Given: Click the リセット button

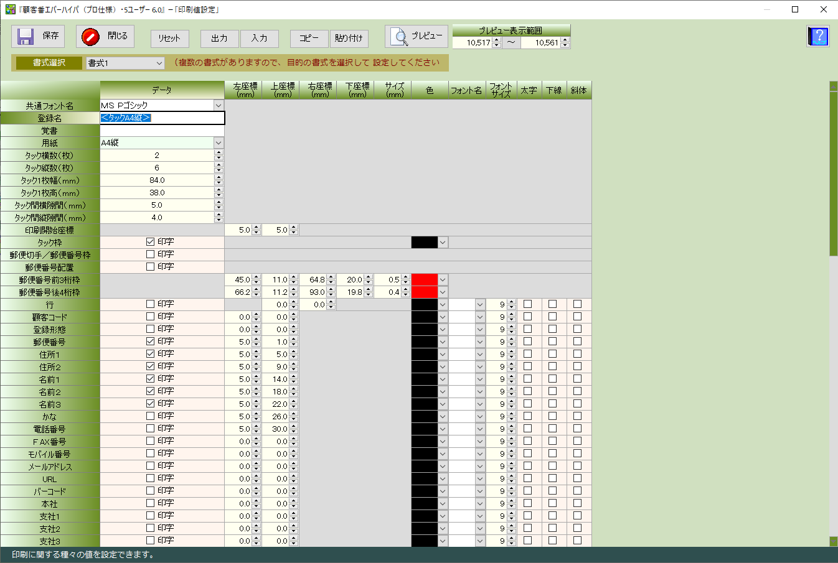Looking at the screenshot, I should tap(169, 39).
